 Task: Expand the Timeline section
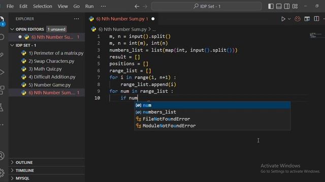47,170
